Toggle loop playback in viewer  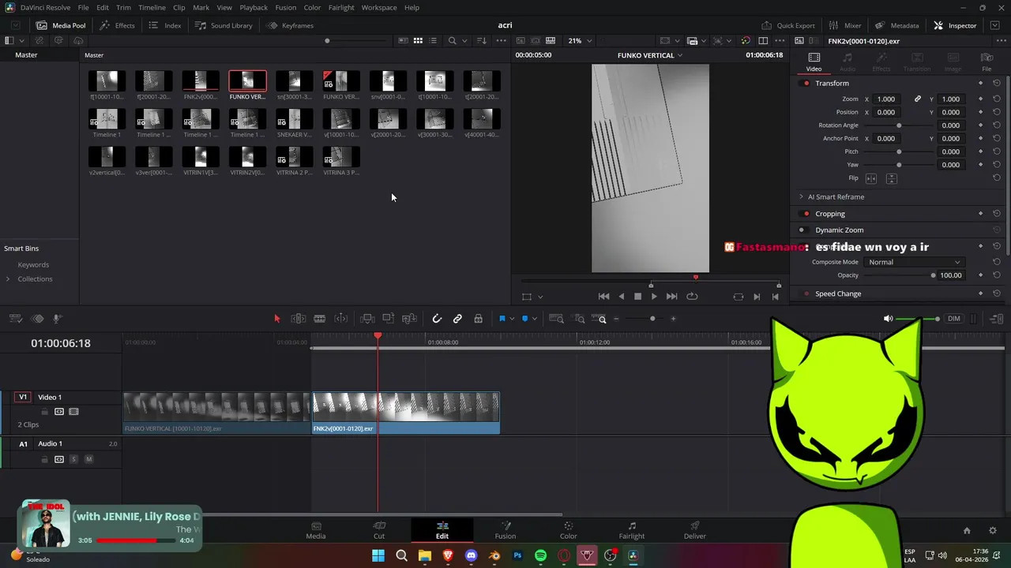click(692, 297)
